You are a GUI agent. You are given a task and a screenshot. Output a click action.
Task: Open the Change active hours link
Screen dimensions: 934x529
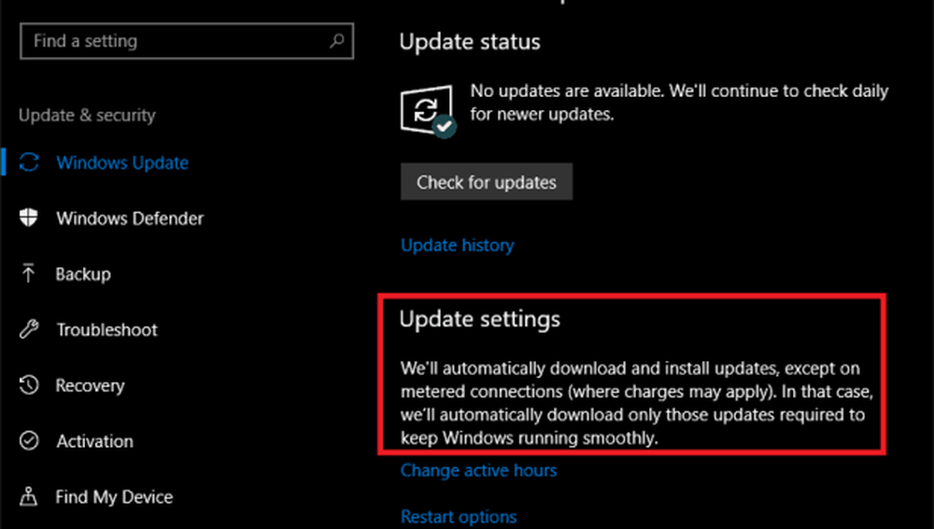478,470
